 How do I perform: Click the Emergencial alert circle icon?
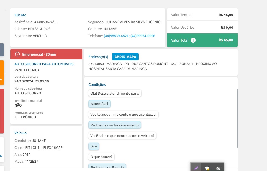coord(17,54)
